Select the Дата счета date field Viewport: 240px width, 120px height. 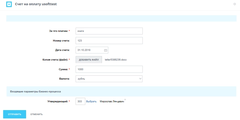point(89,50)
